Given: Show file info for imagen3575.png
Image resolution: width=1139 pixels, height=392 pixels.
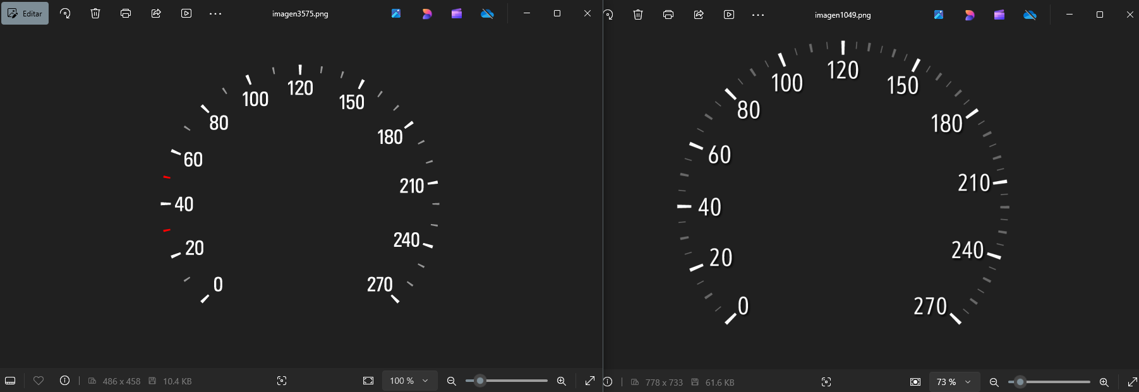Looking at the screenshot, I should coord(64,381).
